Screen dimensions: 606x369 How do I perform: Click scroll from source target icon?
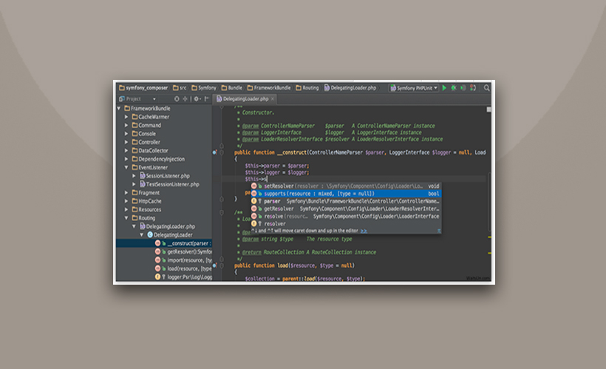coord(177,99)
